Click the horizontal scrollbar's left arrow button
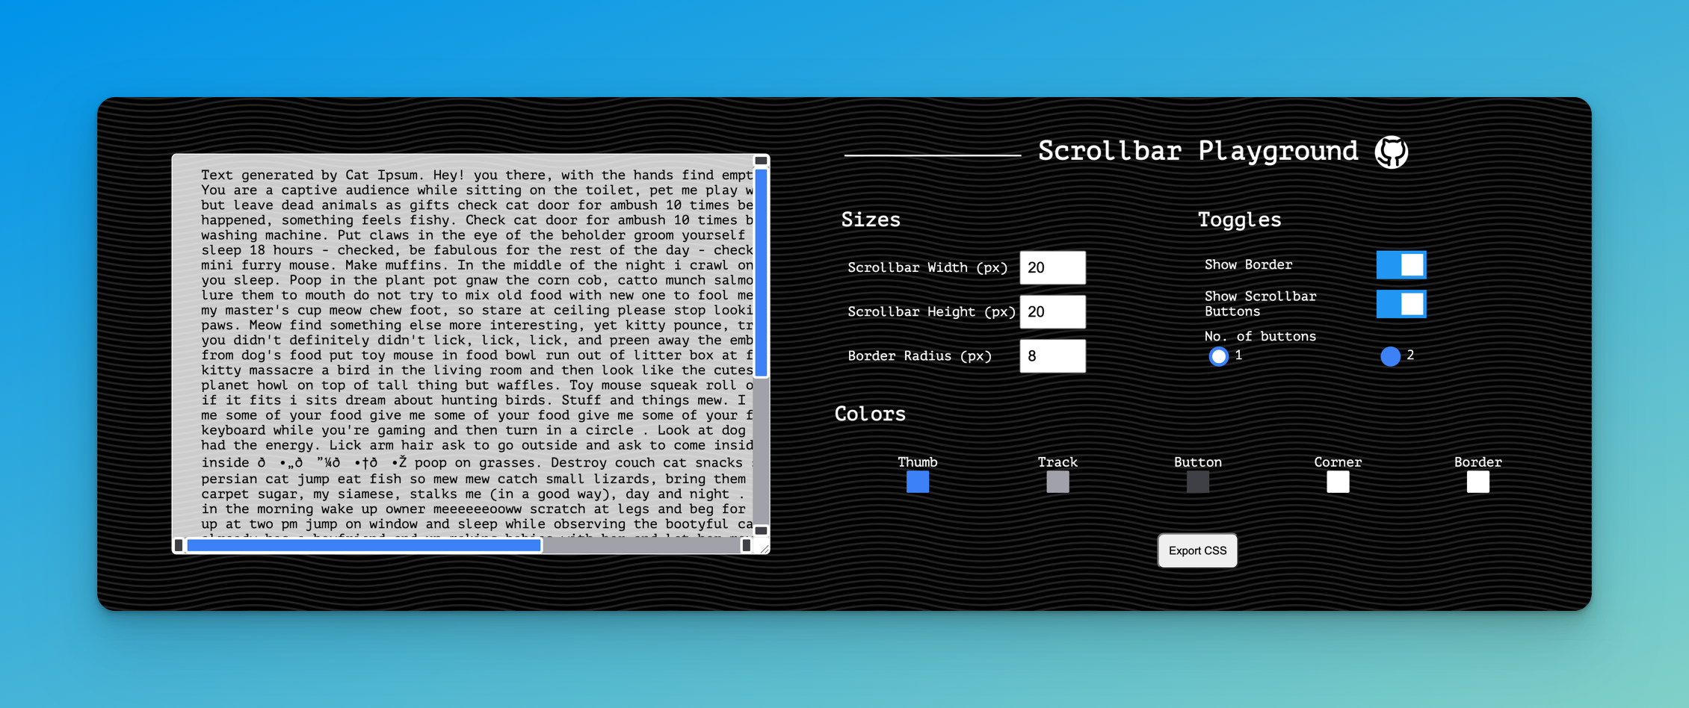Image resolution: width=1689 pixels, height=708 pixels. pyautogui.click(x=180, y=545)
